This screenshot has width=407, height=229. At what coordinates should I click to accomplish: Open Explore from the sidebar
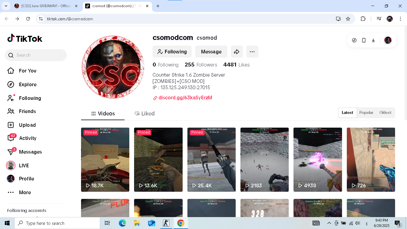27,84
